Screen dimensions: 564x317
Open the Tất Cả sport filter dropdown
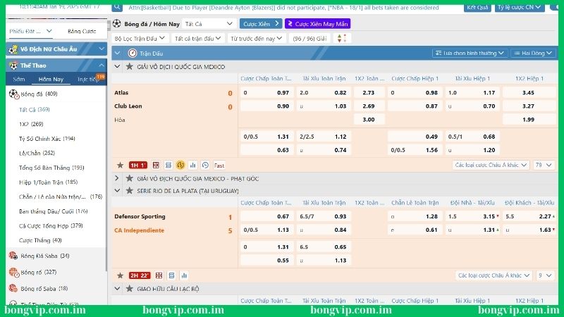209,23
